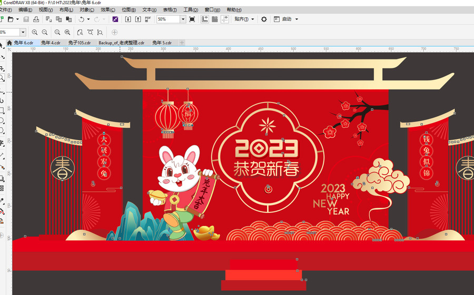Open the 视图 menu
This screenshot has height=295, width=474.
pos(46,10)
